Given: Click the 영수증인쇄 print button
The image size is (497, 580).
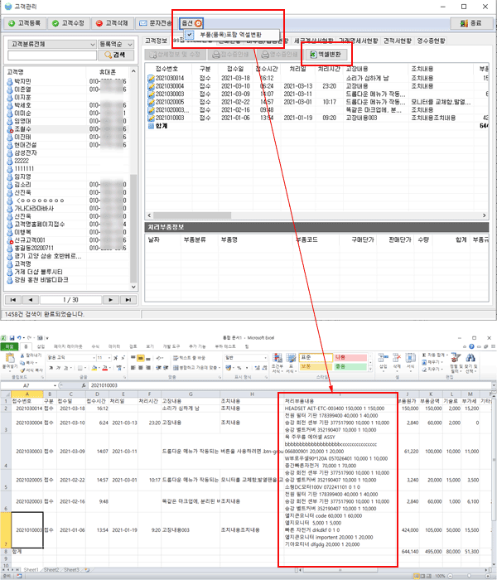Looking at the screenshot, I should tap(279, 55).
